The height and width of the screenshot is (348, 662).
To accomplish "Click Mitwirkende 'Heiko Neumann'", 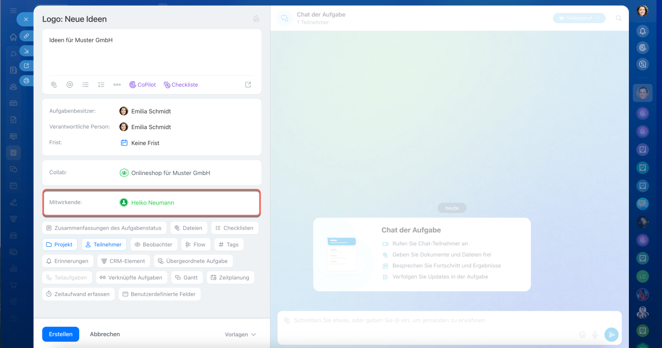I will pos(147,202).
